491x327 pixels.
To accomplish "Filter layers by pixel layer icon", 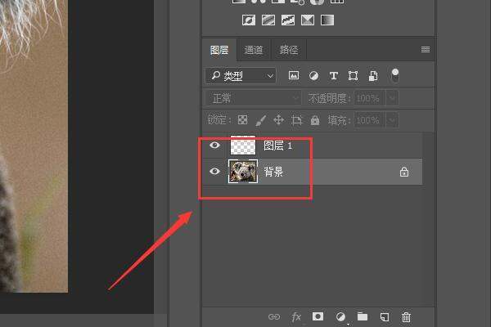I will (294, 76).
